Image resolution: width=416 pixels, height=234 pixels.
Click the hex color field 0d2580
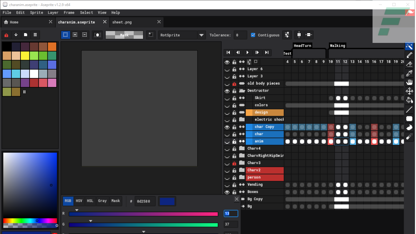[145, 201]
